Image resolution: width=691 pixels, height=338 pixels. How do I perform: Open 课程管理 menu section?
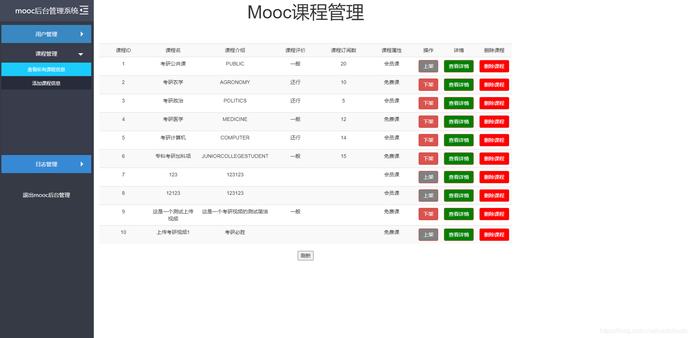click(x=46, y=54)
